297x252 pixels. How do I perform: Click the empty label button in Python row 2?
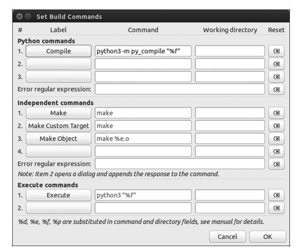pyautogui.click(x=58, y=64)
